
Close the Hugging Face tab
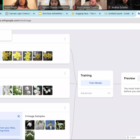[100, 13]
